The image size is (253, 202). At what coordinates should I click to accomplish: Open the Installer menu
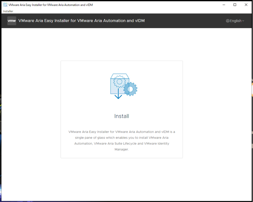point(8,11)
